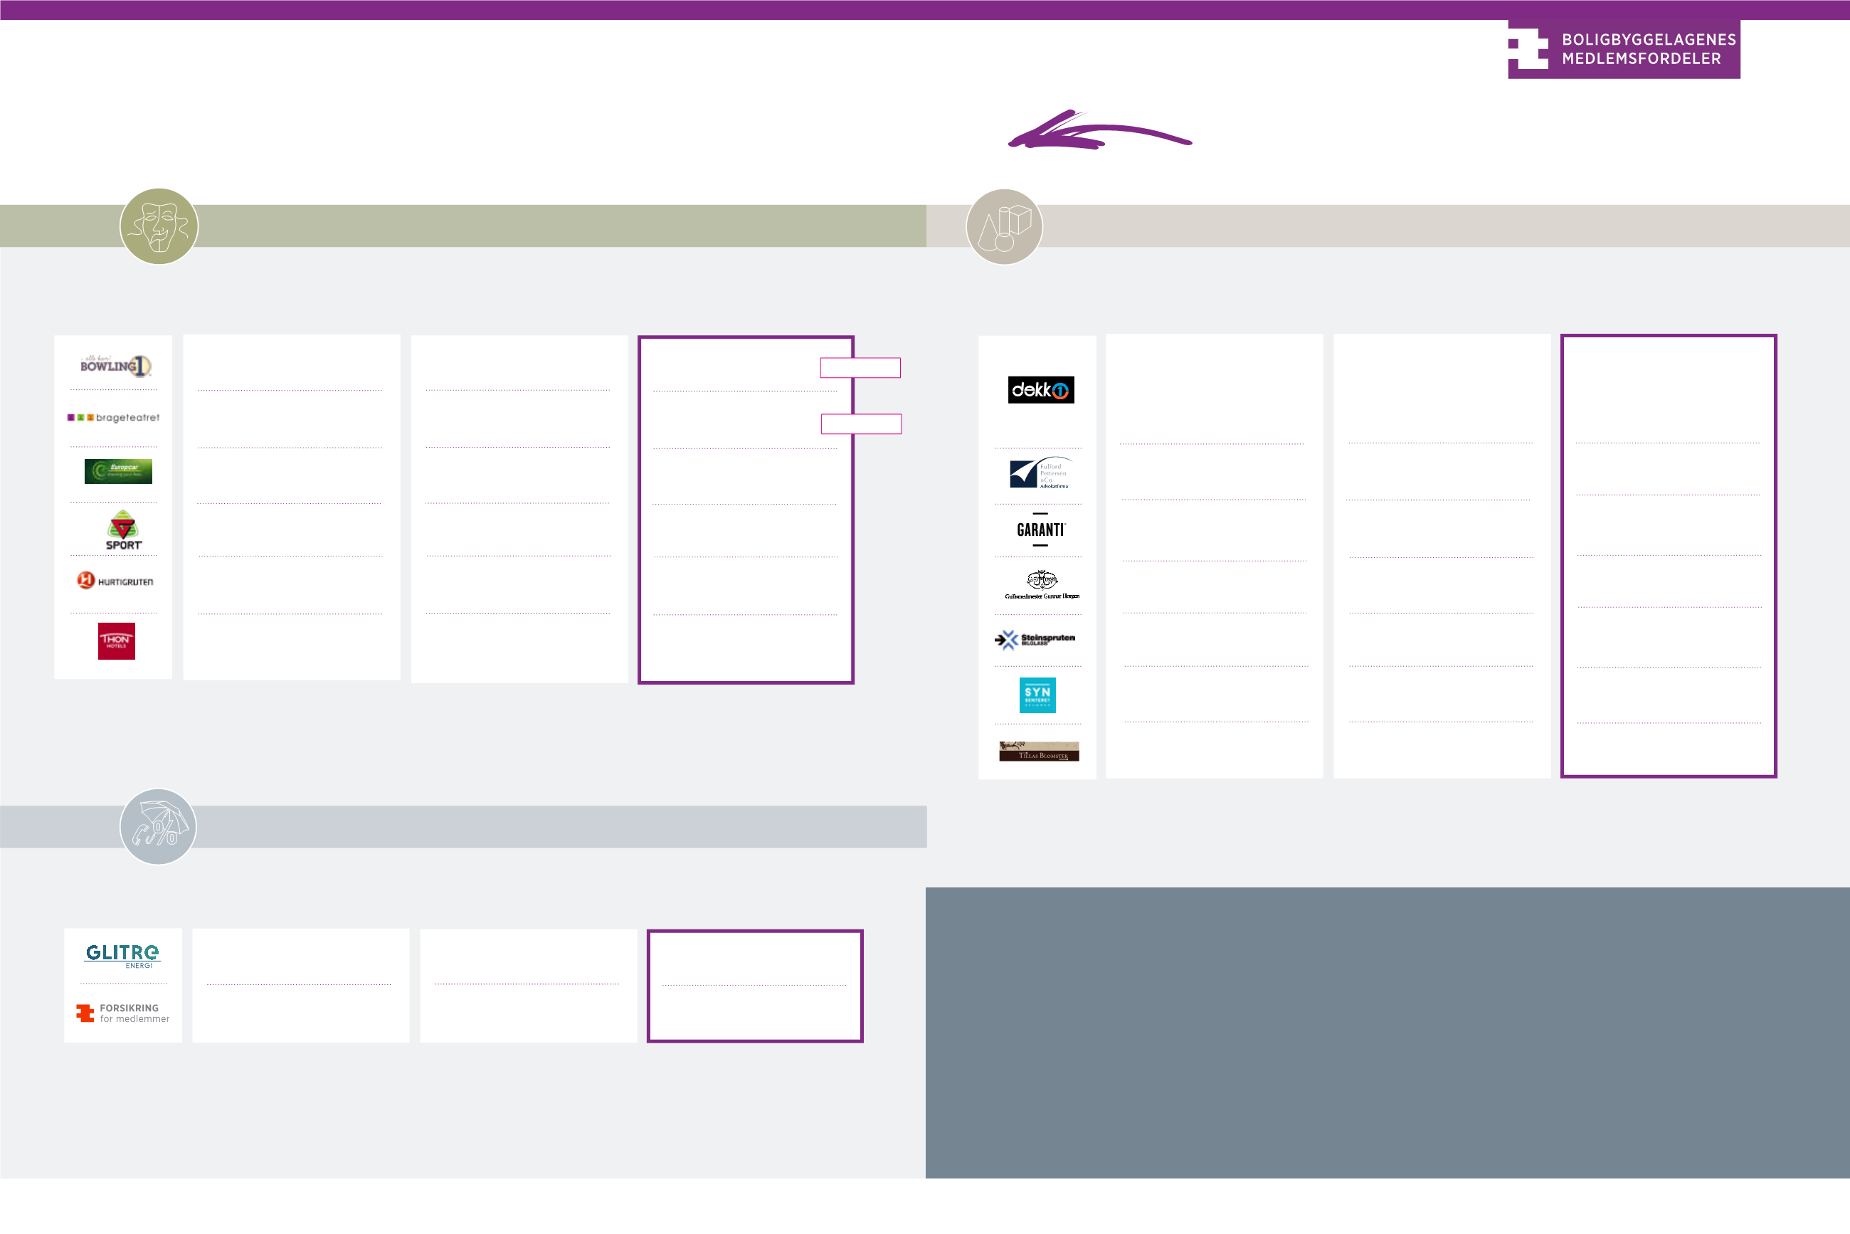1850x1234 pixels.
Task: Open the Hurtigruten logo
Action: 115,581
